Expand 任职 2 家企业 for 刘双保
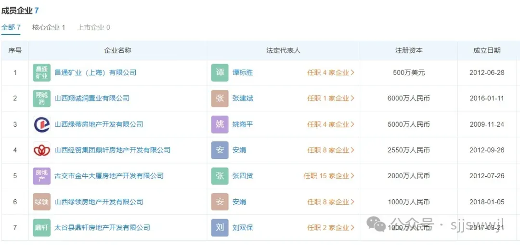 [331, 228]
